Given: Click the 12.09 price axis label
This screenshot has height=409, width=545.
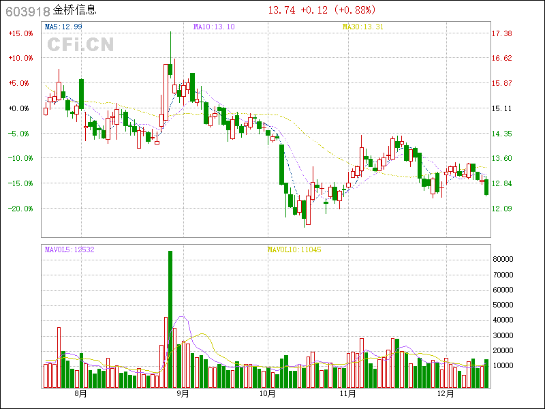Looking at the screenshot, I should [x=503, y=209].
